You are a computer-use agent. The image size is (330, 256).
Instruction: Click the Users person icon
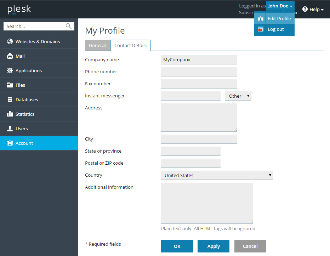(10, 129)
